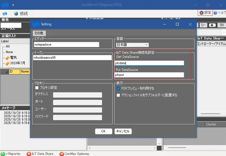Click the ConMas logo icon in toolbar
The width and height of the screenshot is (226, 156).
5,13
